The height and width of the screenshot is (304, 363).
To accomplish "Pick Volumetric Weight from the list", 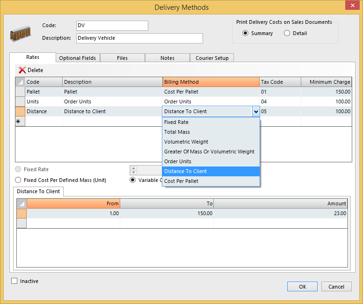I will (x=186, y=142).
